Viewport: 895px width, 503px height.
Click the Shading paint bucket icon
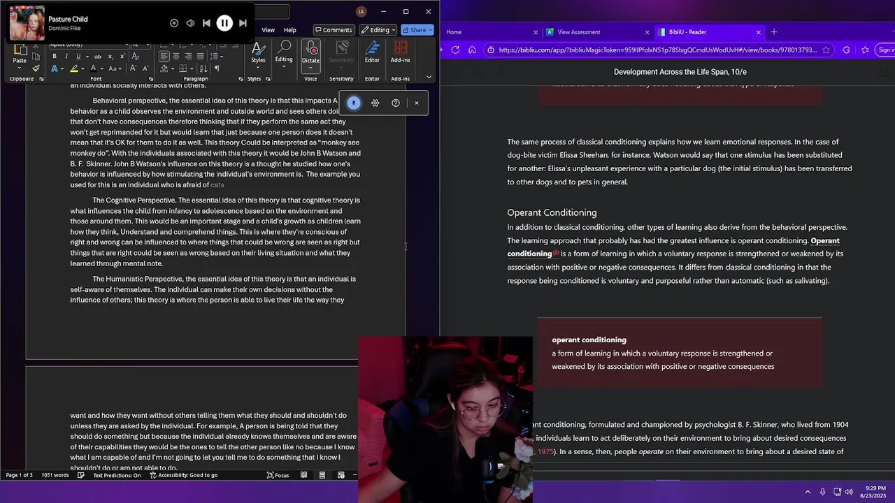pos(164,68)
